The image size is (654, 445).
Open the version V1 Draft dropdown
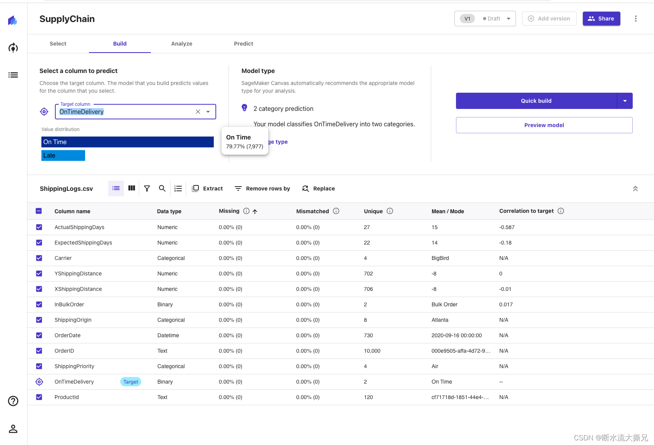[x=485, y=19]
